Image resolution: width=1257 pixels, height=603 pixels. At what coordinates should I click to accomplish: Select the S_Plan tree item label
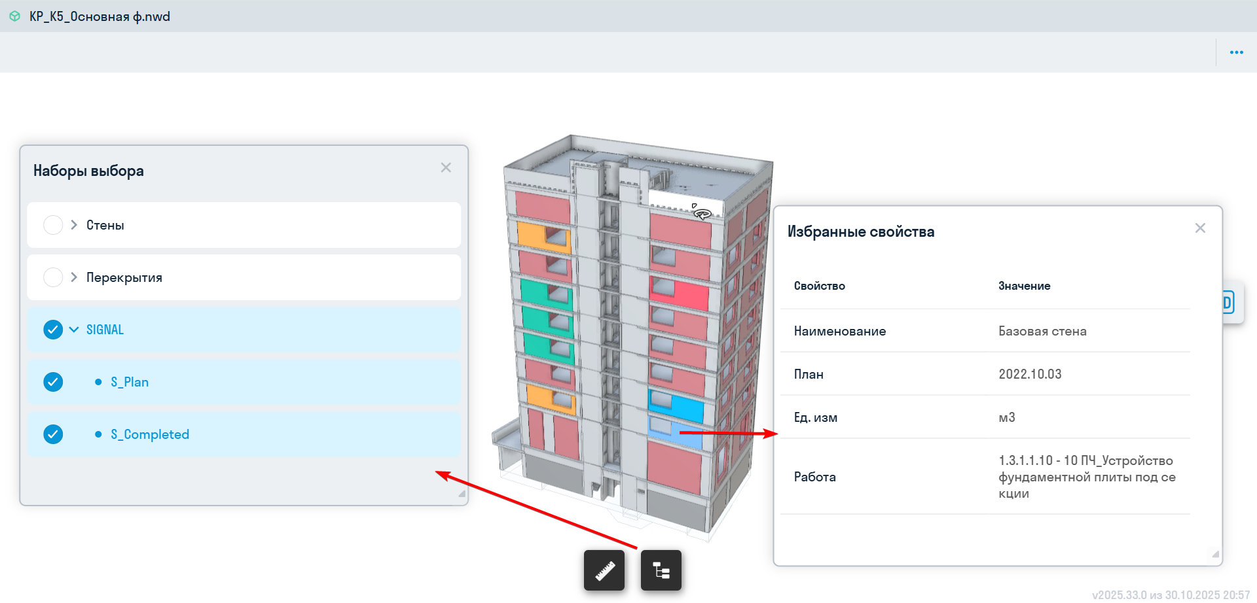pos(130,382)
